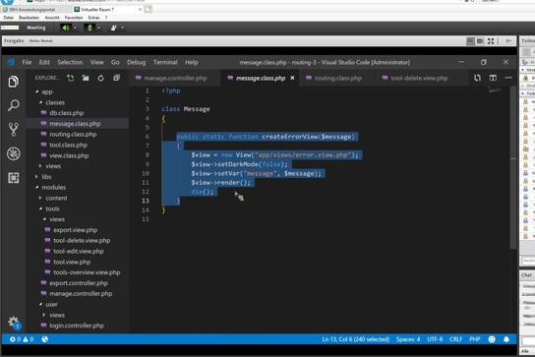The image size is (535, 357).
Task: Click the microphone icon in Meeting toolbar
Action: pos(89,28)
